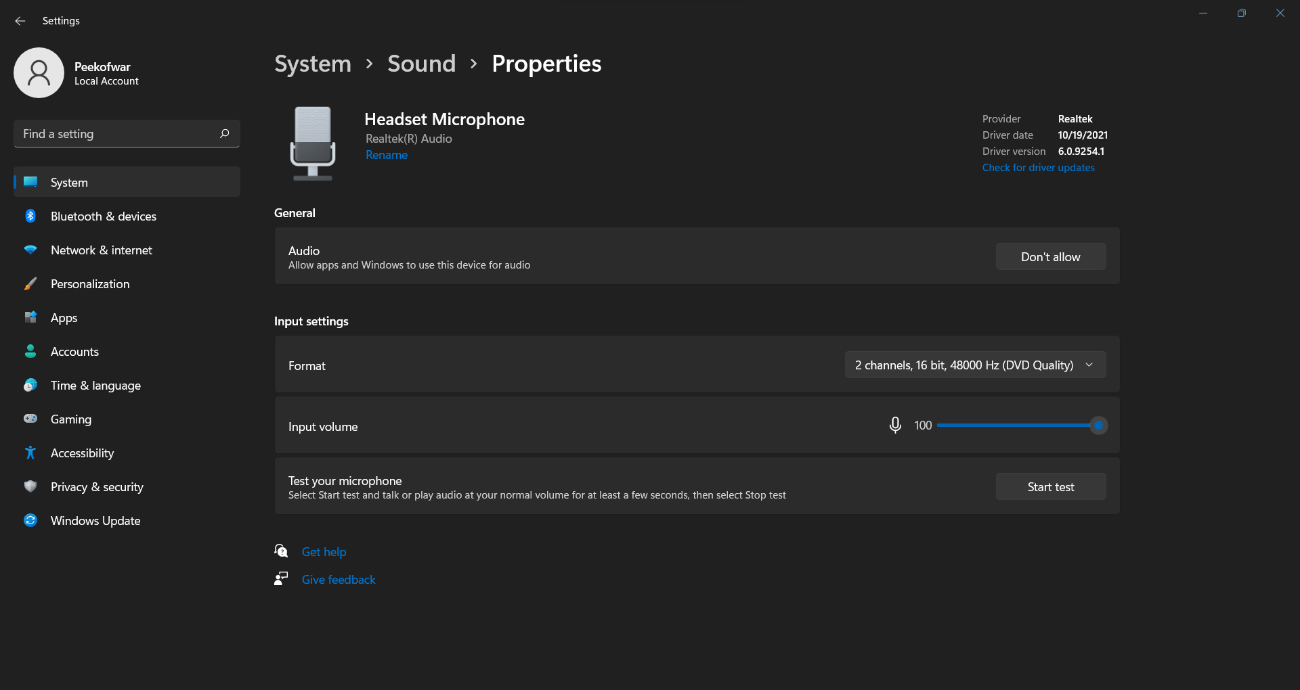Click the Privacy & security shield icon
1300x690 pixels.
[x=30, y=487]
